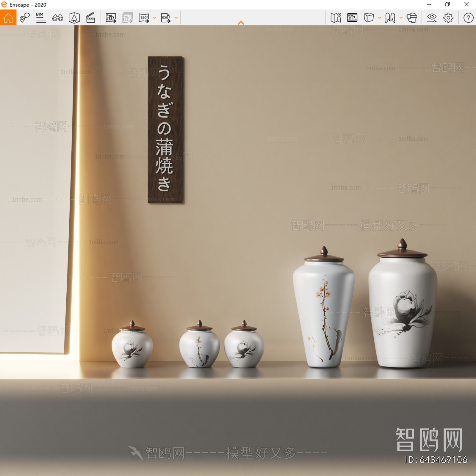Open General Settings gear icon
Image resolution: width=476 pixels, height=476 pixels.
pyautogui.click(x=448, y=18)
